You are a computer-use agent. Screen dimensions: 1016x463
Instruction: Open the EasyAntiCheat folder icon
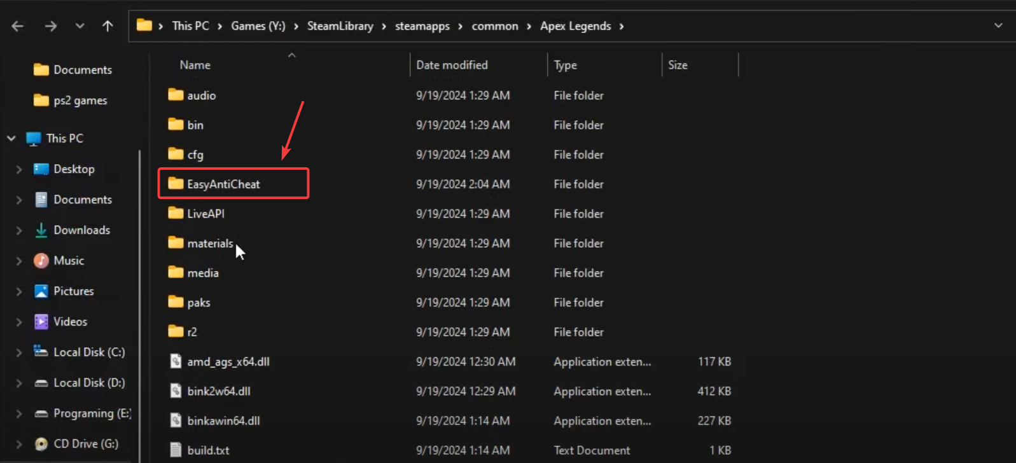coord(176,184)
